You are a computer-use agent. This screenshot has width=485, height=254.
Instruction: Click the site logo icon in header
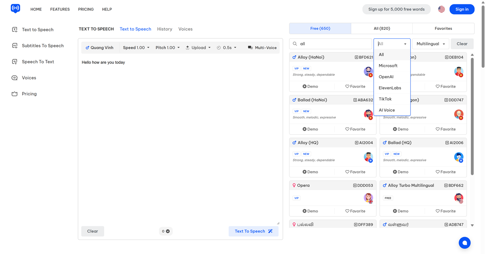(15, 9)
